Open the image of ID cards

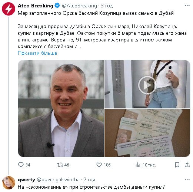pyautogui.click(x=147, y=133)
